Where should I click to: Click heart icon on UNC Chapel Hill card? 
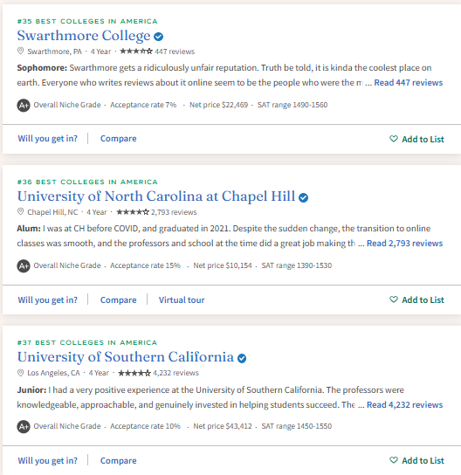point(394,299)
